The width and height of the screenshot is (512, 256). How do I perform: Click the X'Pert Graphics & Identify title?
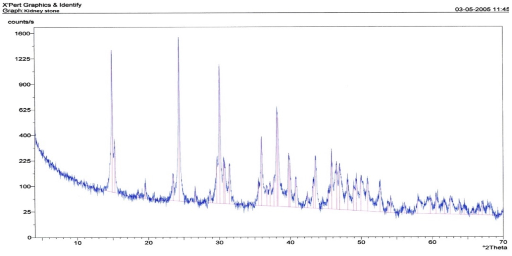pyautogui.click(x=42, y=5)
